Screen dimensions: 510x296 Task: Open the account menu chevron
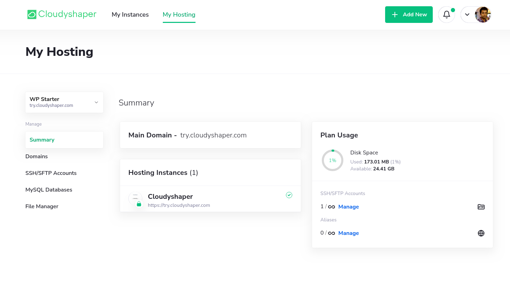[467, 15]
